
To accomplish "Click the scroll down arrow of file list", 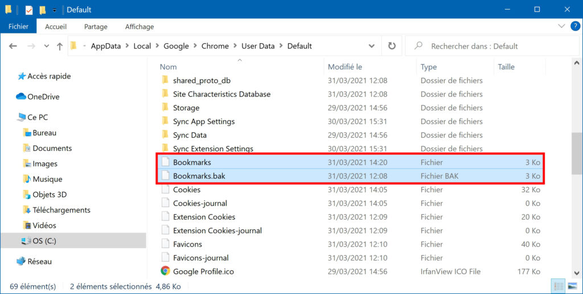I will click(577, 273).
